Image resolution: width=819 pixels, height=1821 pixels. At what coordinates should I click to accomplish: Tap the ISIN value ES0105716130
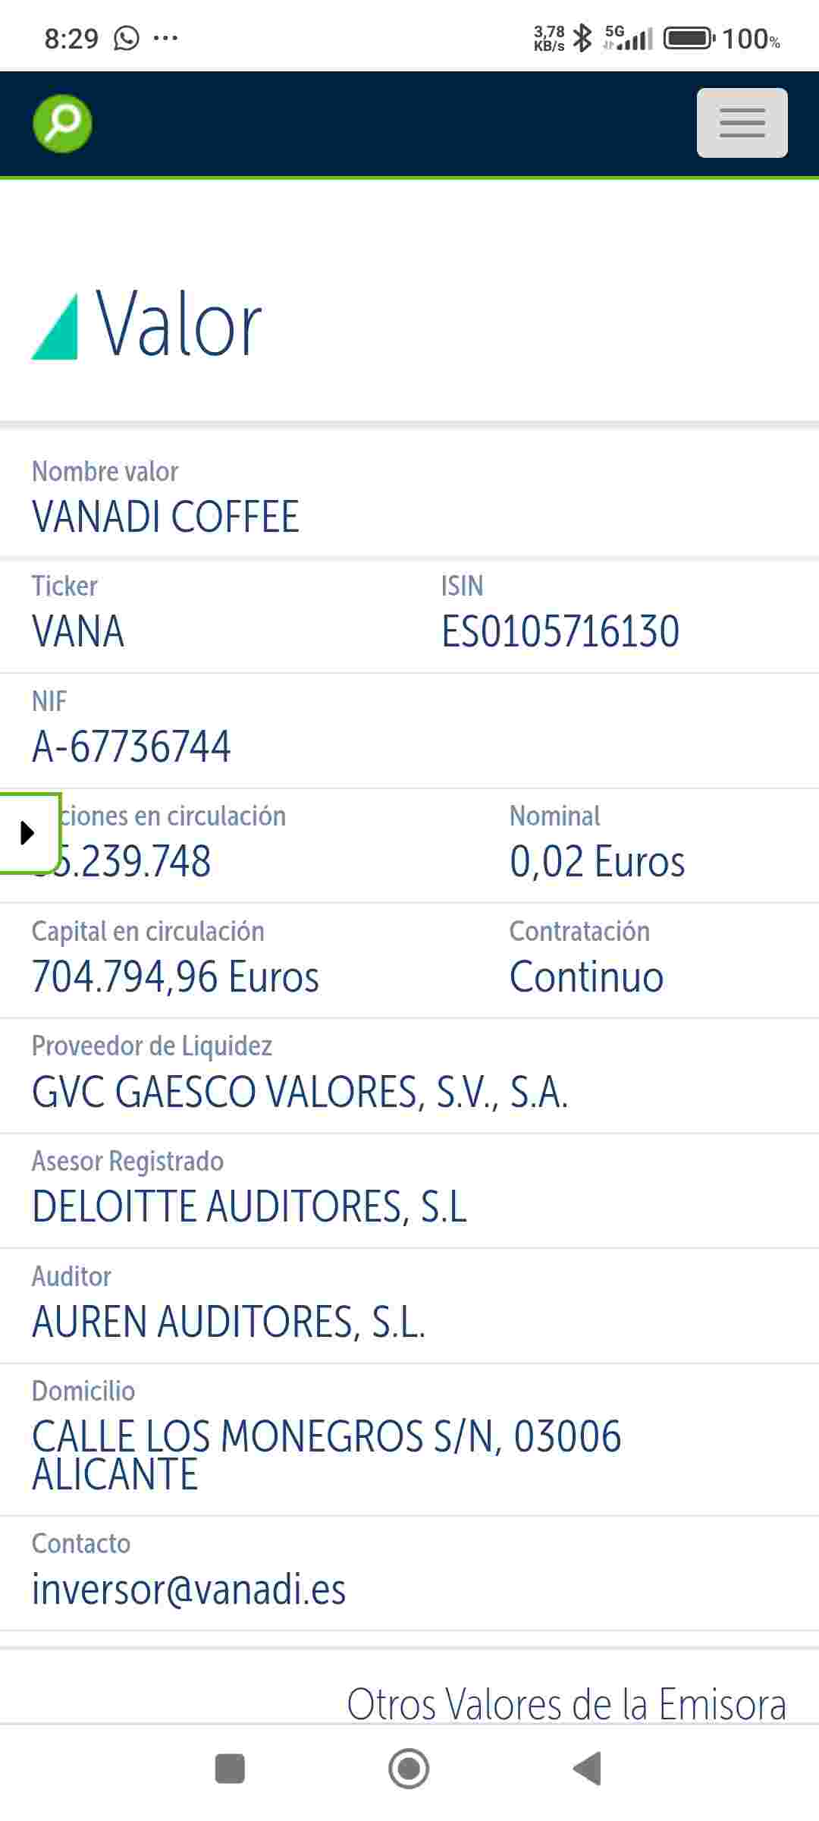(560, 631)
